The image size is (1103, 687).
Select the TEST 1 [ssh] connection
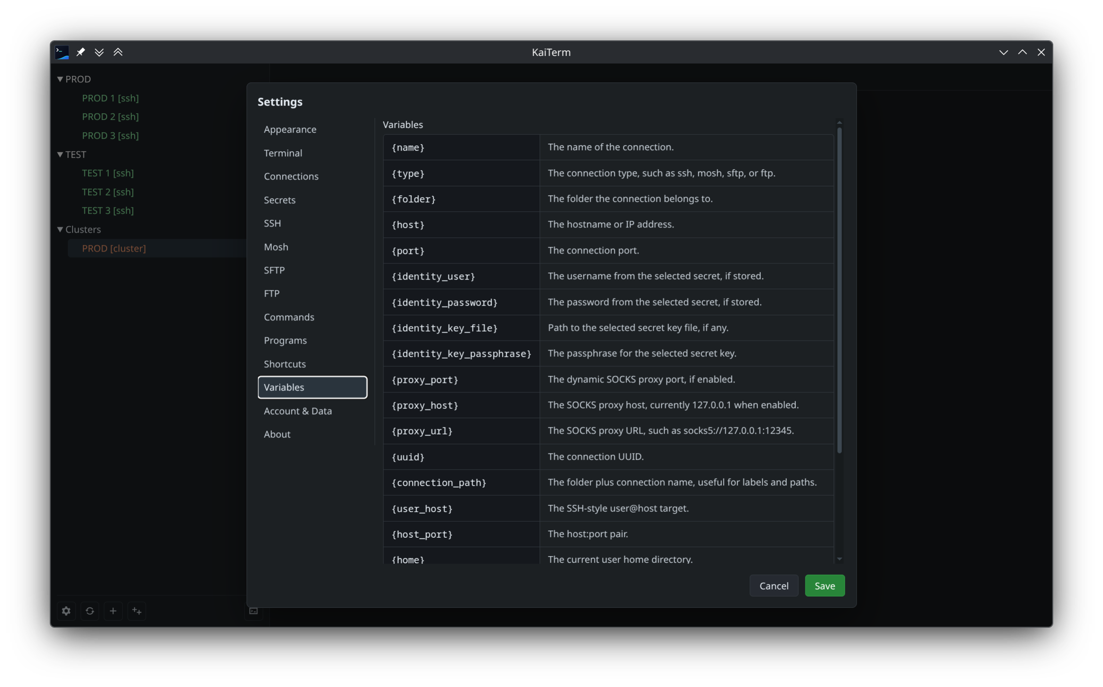[108, 173]
